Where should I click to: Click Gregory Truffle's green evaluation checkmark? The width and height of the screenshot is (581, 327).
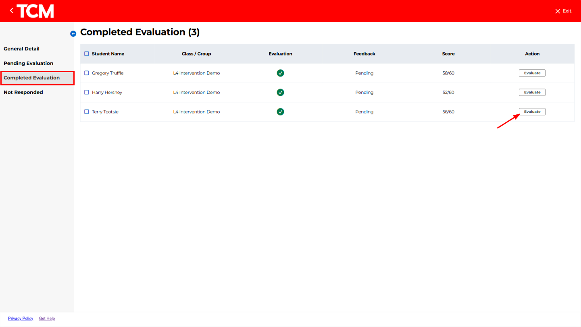point(280,73)
